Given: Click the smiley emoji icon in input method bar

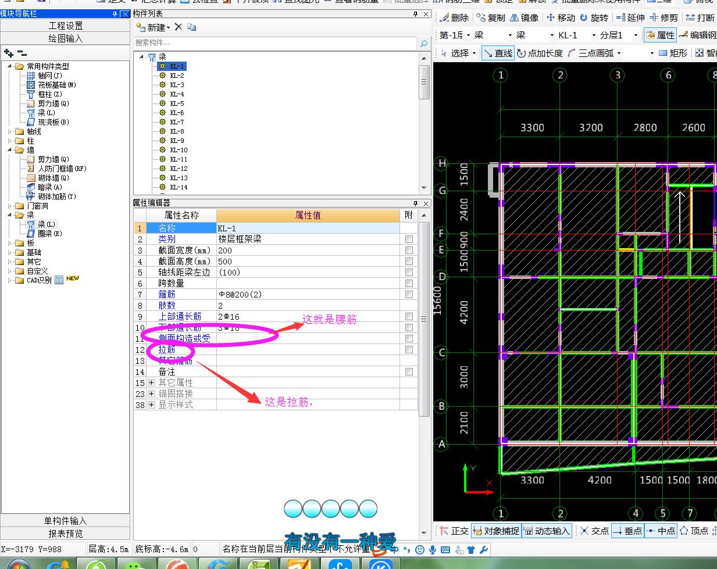Looking at the screenshot, I should click(420, 549).
